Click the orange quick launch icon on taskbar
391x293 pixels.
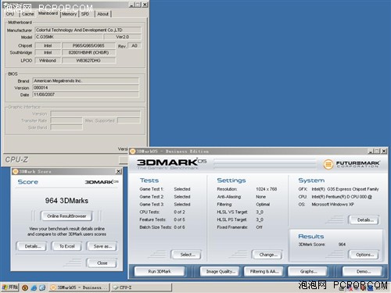(x=25, y=288)
